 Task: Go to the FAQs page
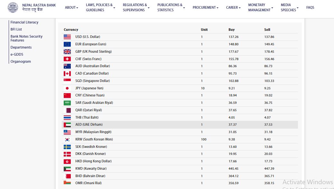click(x=310, y=7)
